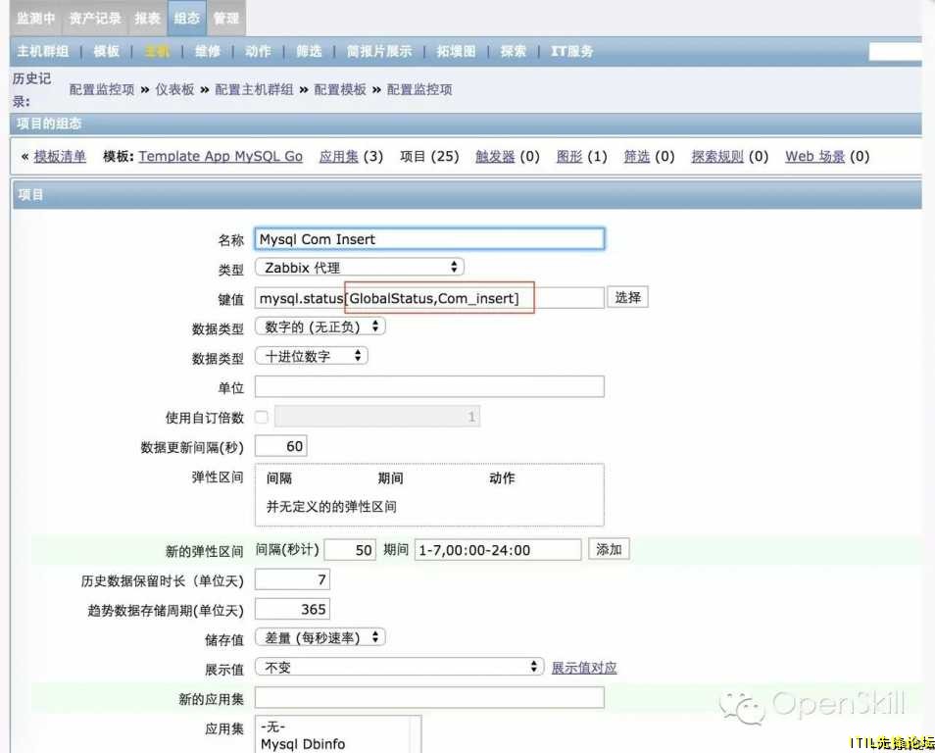935x753 pixels.
Task: Click the 数据更新间隔(秒) field showing 60
Action: pos(281,446)
